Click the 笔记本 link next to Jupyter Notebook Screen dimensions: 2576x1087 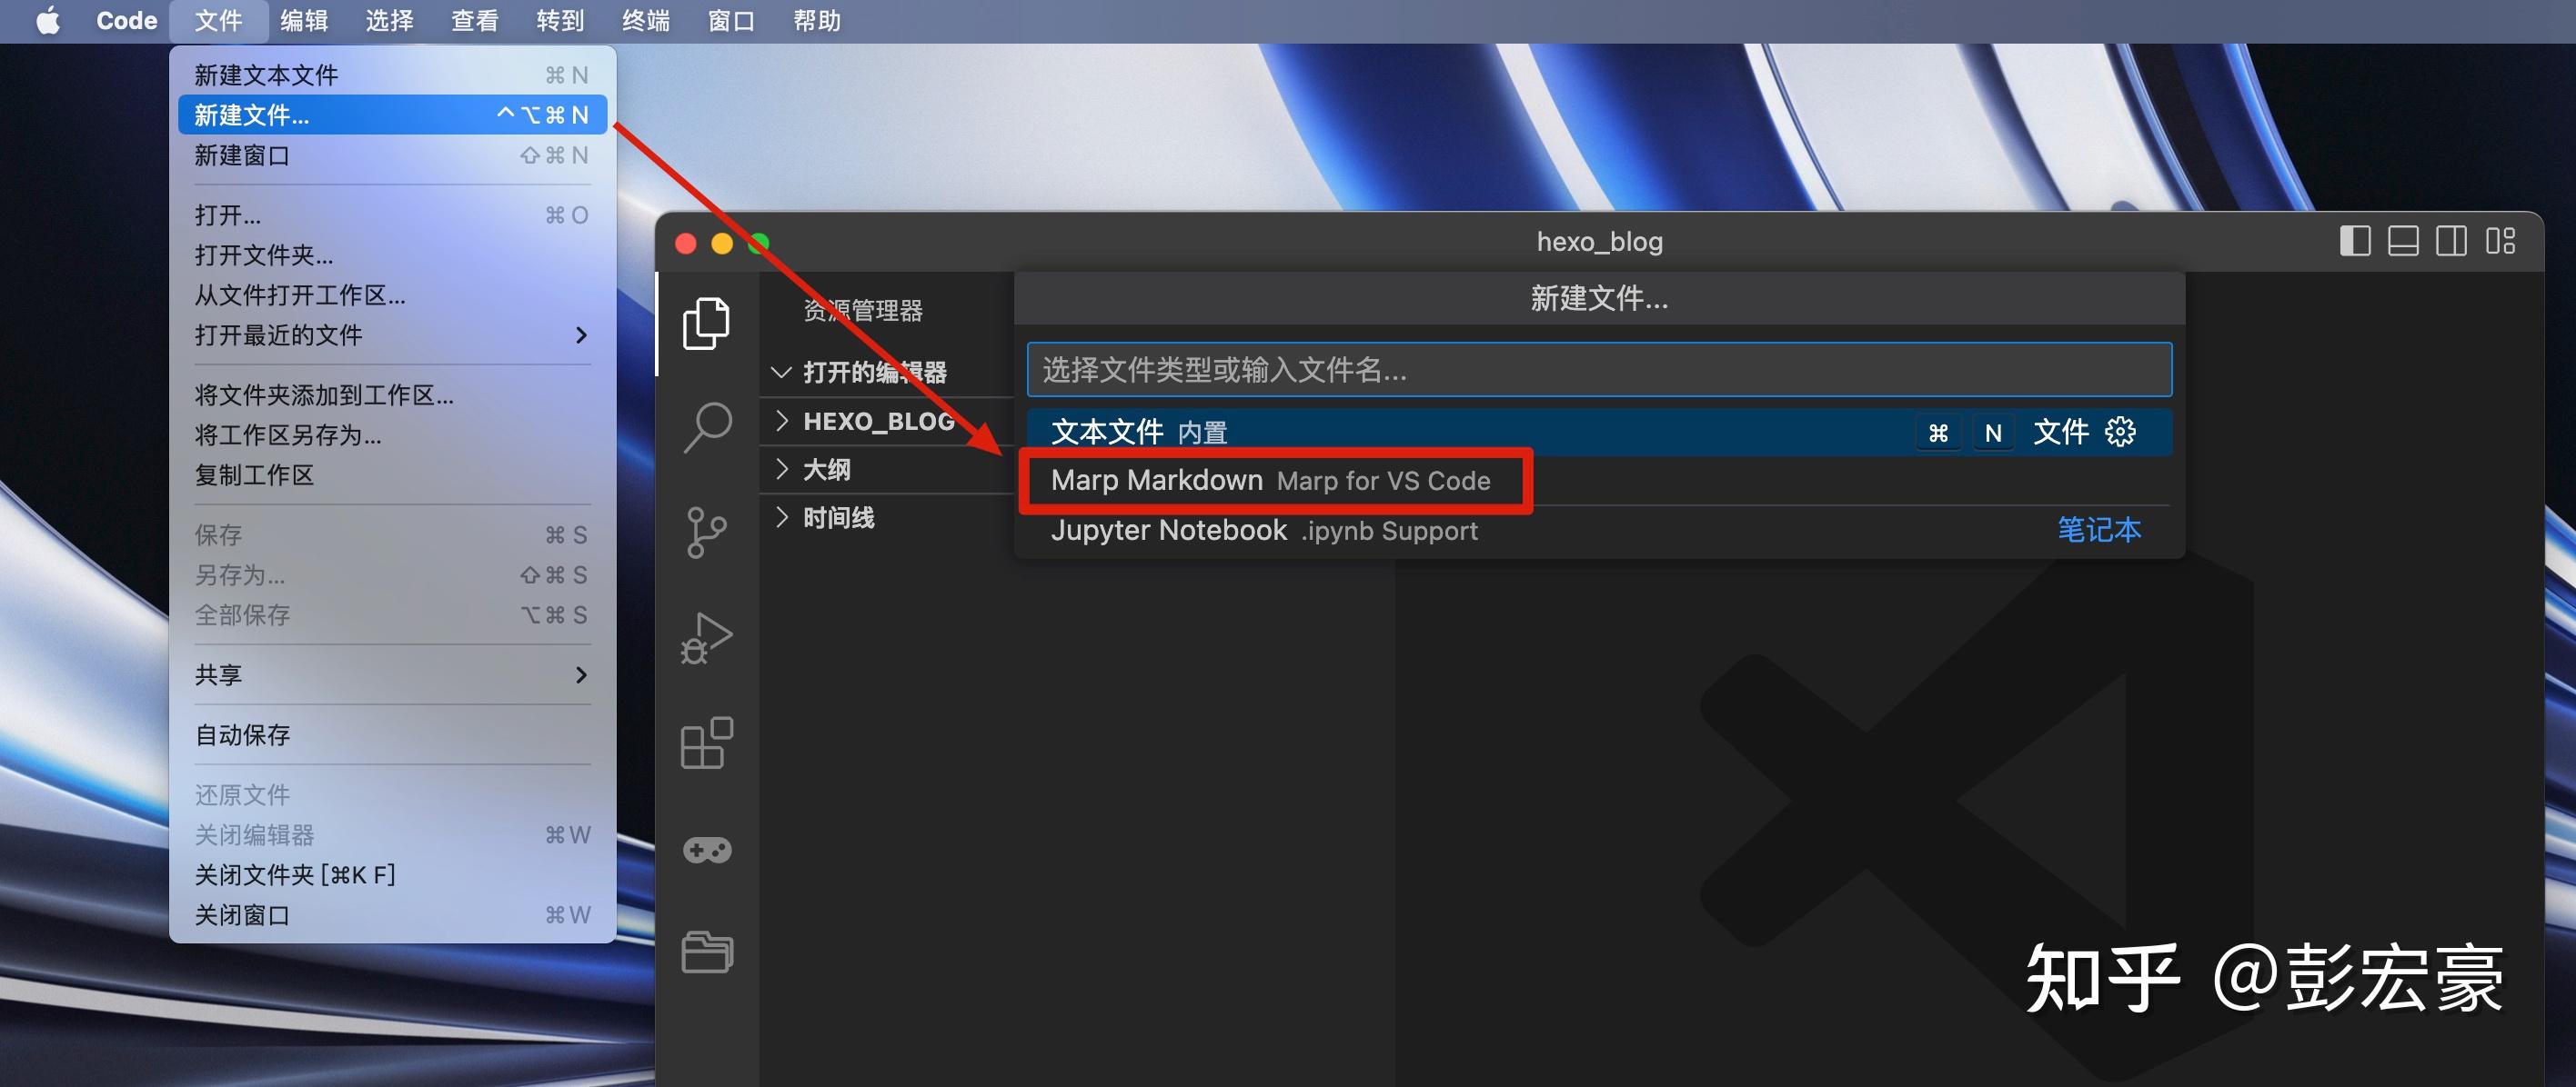[x=2100, y=530]
